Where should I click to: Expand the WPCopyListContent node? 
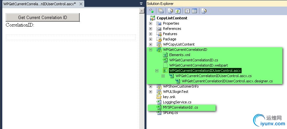150,44
